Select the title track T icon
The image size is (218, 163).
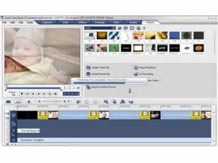pos(14,131)
